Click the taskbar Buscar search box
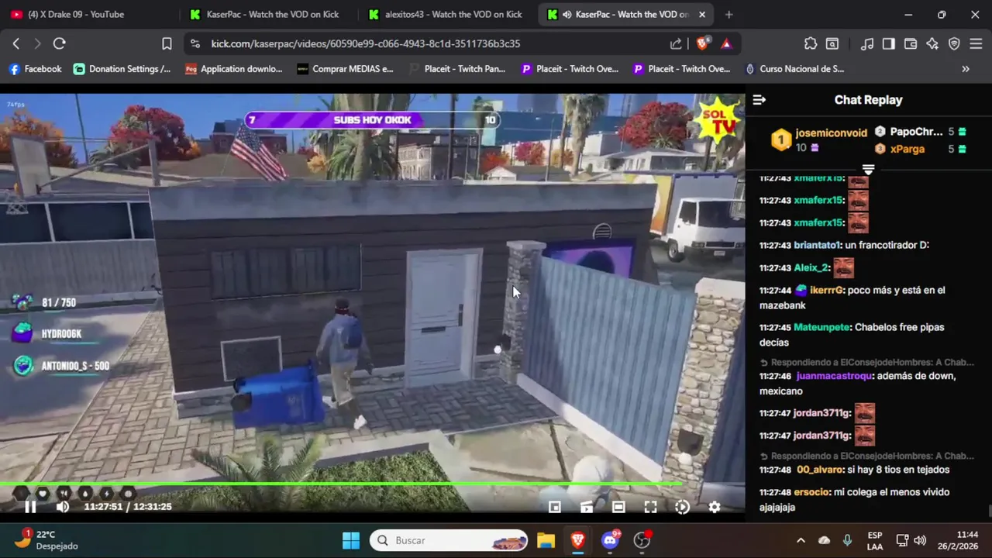Screen dimensions: 992x558 point(449,540)
